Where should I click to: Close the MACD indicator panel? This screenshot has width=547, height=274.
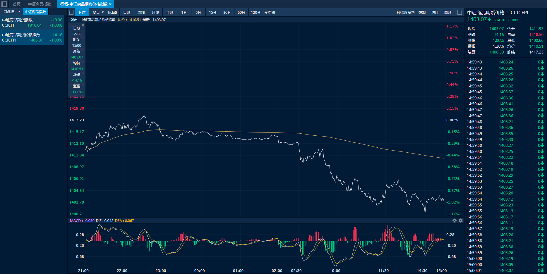[x=455, y=220]
